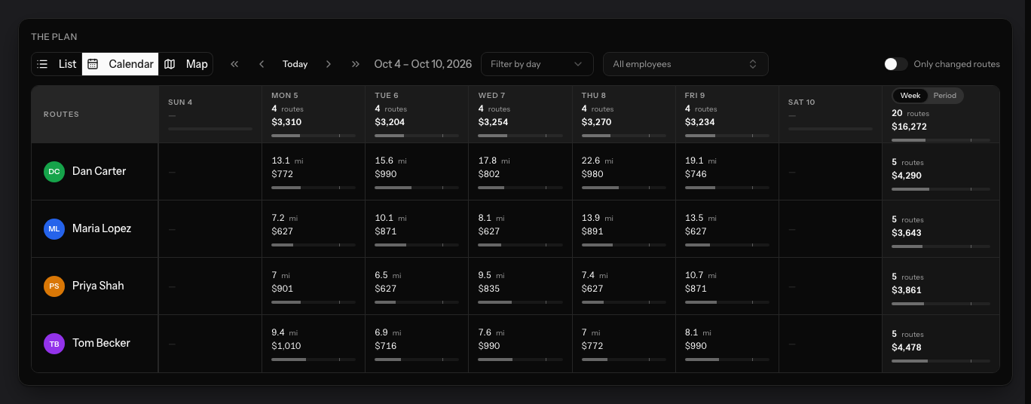Open Priya Shah's Friday 10.7 mi route
The image size is (1031, 404).
[x=727, y=286]
